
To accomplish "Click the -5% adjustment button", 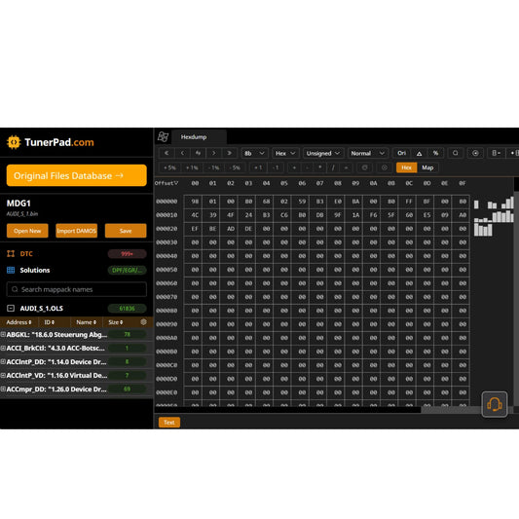I will [236, 167].
